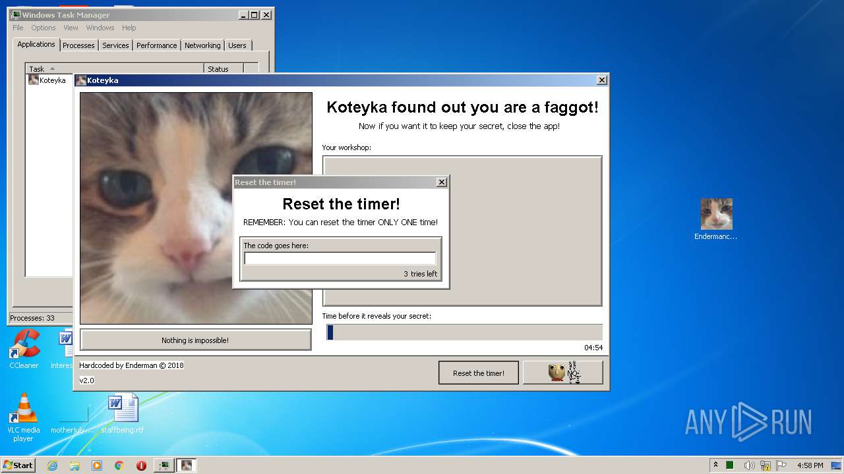Open the network tray icon
The width and height of the screenshot is (844, 474).
(x=765, y=465)
